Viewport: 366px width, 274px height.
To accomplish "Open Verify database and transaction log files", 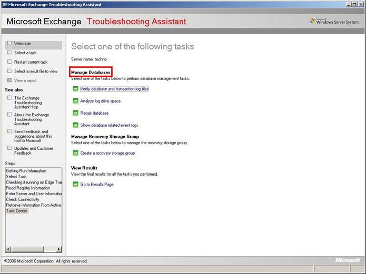I will point(114,89).
